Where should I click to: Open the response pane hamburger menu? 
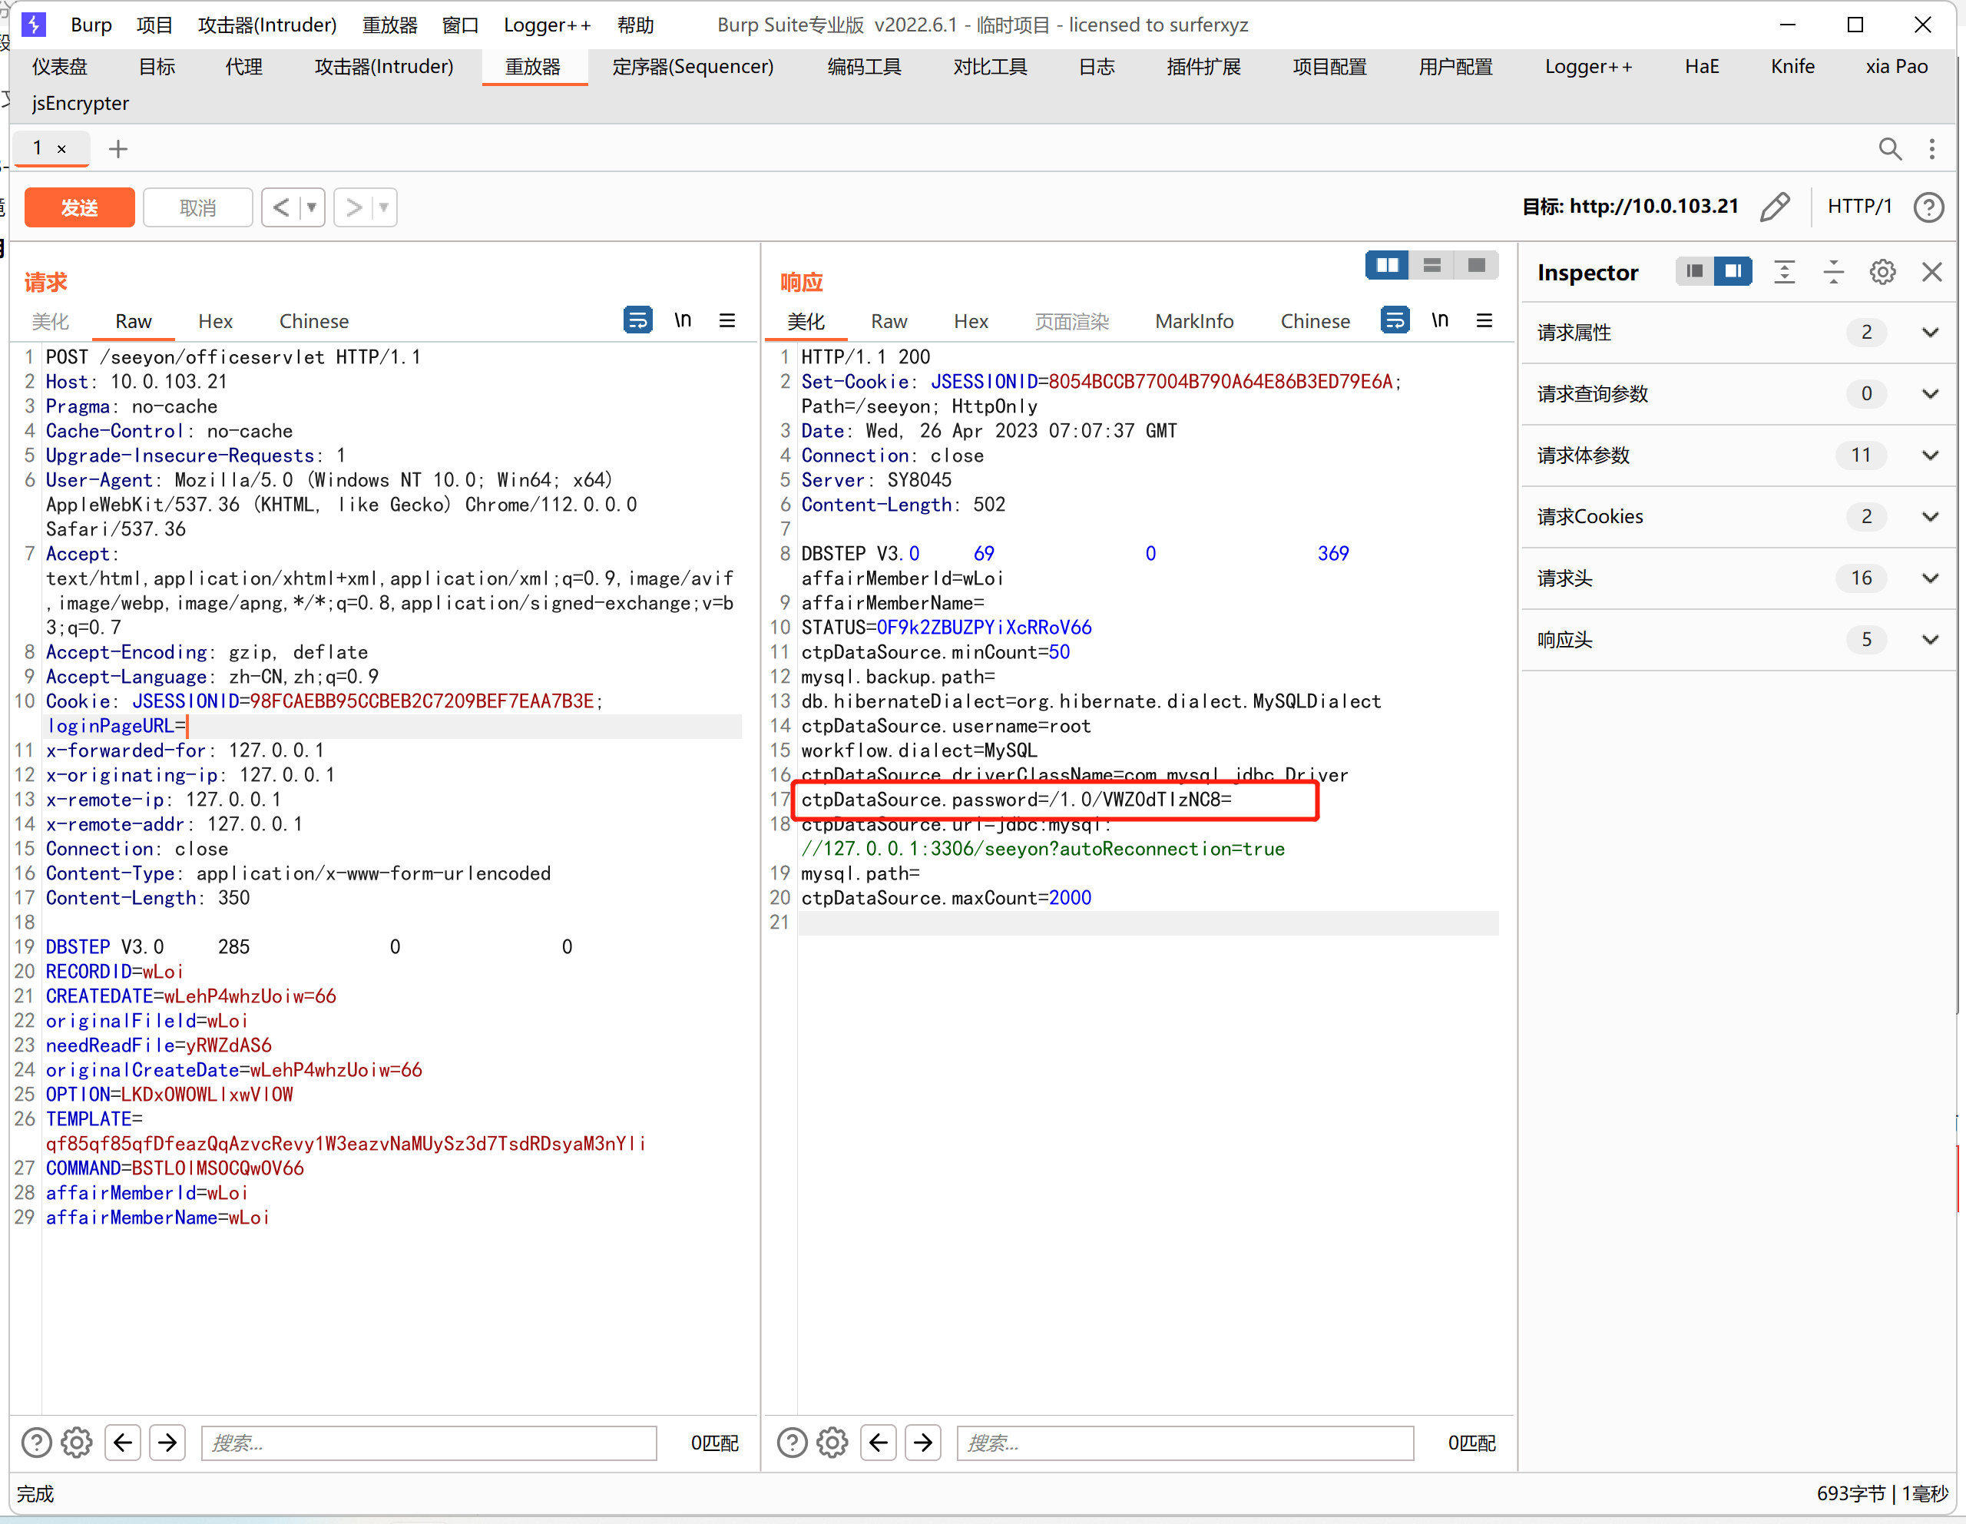coord(1484,320)
